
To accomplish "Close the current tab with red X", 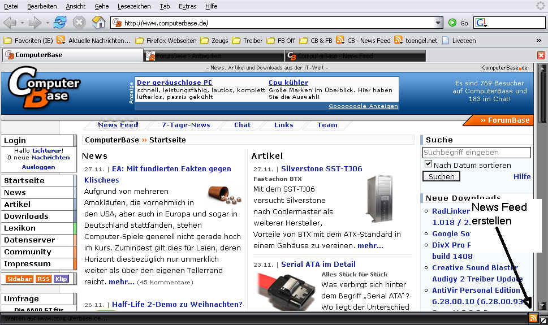I will (x=541, y=55).
